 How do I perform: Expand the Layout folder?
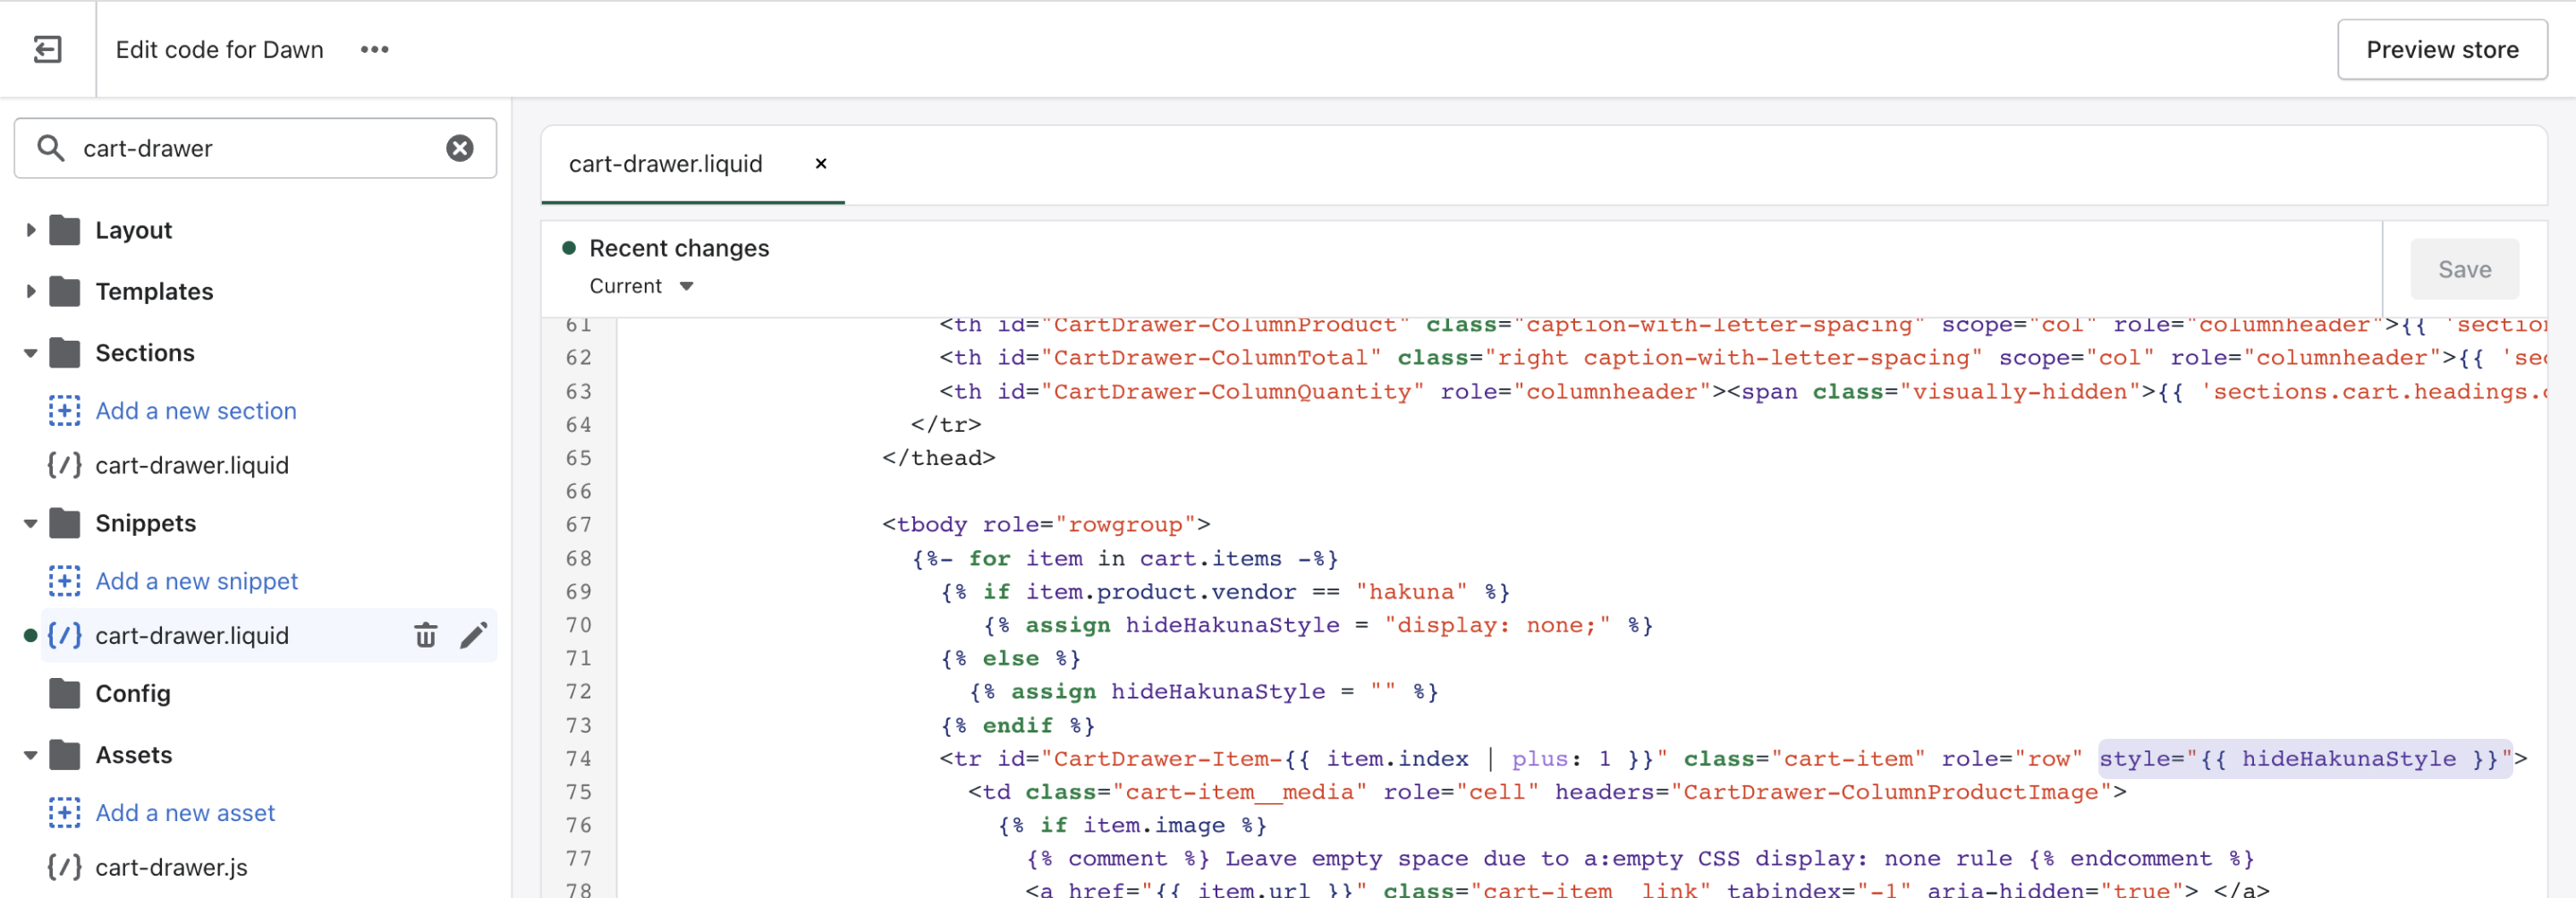pyautogui.click(x=30, y=230)
